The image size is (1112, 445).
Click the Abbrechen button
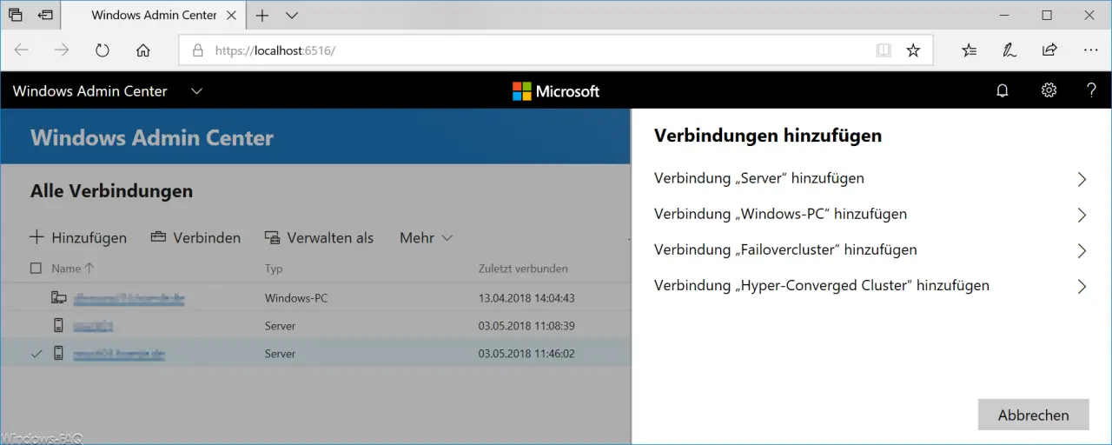[1033, 415]
